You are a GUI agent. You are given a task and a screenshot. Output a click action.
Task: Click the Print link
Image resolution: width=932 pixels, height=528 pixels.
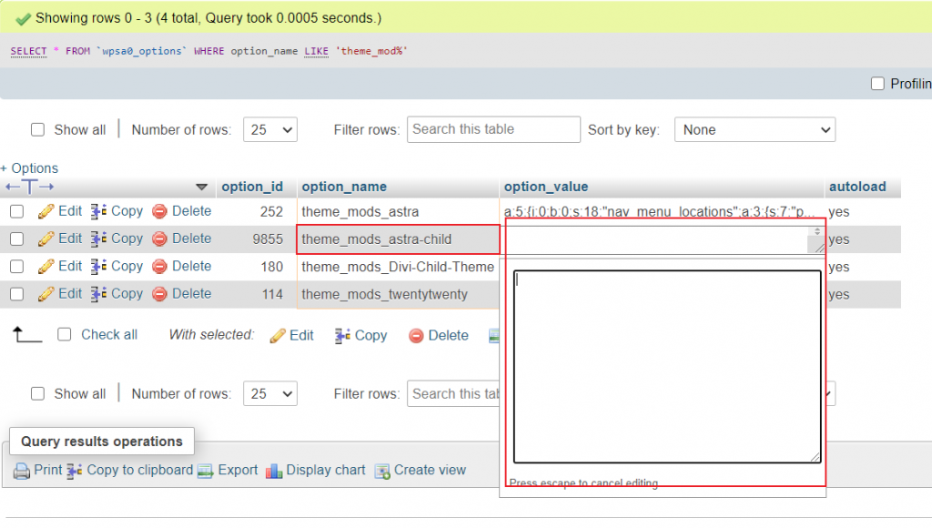pyautogui.click(x=47, y=471)
